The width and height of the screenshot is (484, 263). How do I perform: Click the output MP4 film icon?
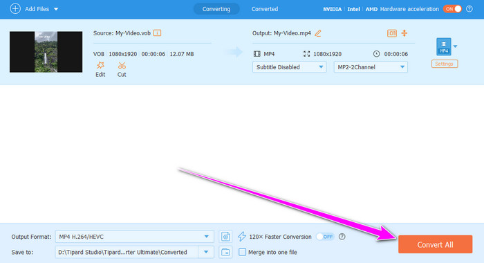click(x=257, y=54)
